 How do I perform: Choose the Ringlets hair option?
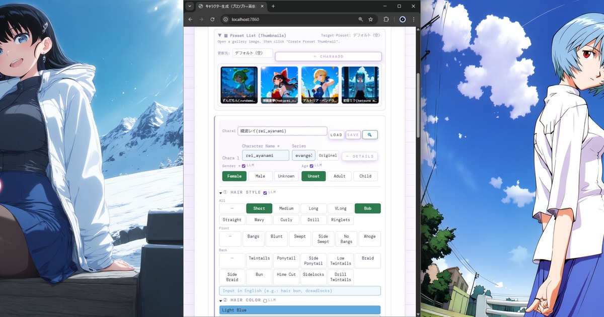click(341, 220)
